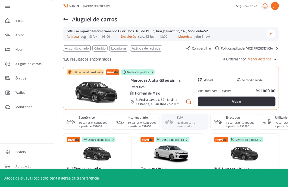288x187 pixels.
Task: Click the Início home icon
Action: point(7,20)
